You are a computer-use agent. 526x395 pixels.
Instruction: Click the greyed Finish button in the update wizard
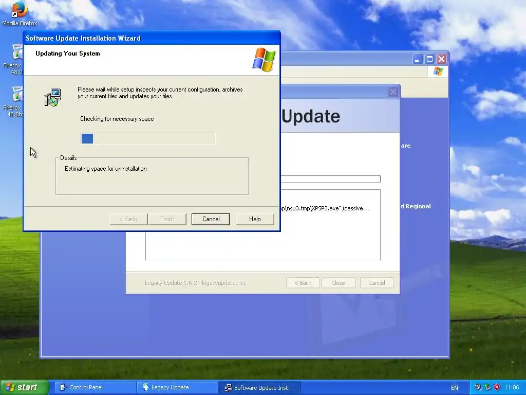tap(167, 219)
